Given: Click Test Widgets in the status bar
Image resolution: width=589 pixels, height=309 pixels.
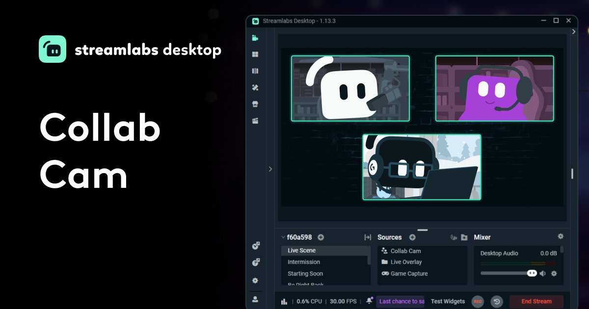Looking at the screenshot, I should [448, 302].
